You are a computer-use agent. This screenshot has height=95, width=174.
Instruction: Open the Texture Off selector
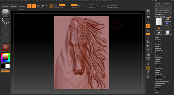pos(5,39)
